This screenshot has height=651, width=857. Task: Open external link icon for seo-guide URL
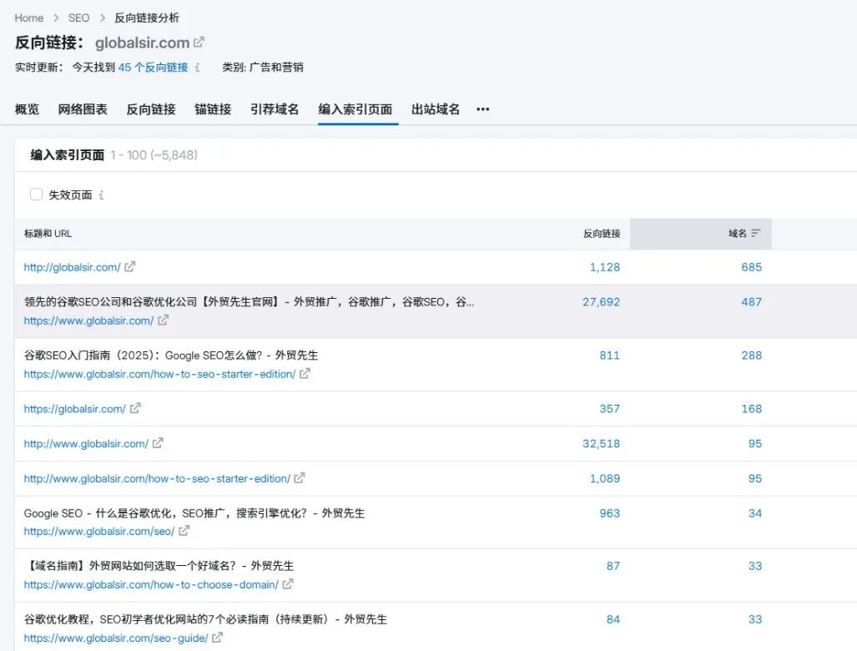pyautogui.click(x=217, y=638)
